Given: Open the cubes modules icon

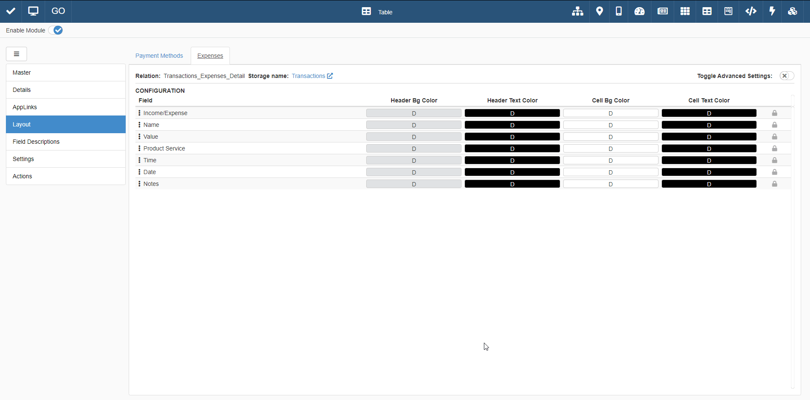Looking at the screenshot, I should (792, 11).
